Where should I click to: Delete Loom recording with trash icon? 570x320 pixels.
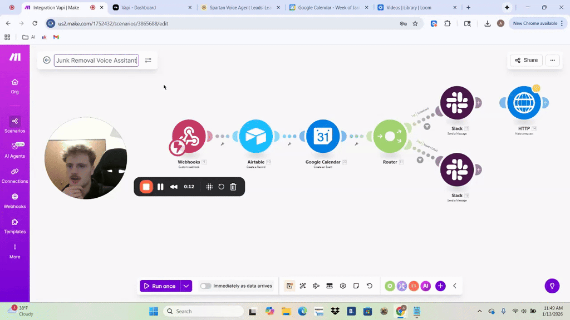pos(233,187)
